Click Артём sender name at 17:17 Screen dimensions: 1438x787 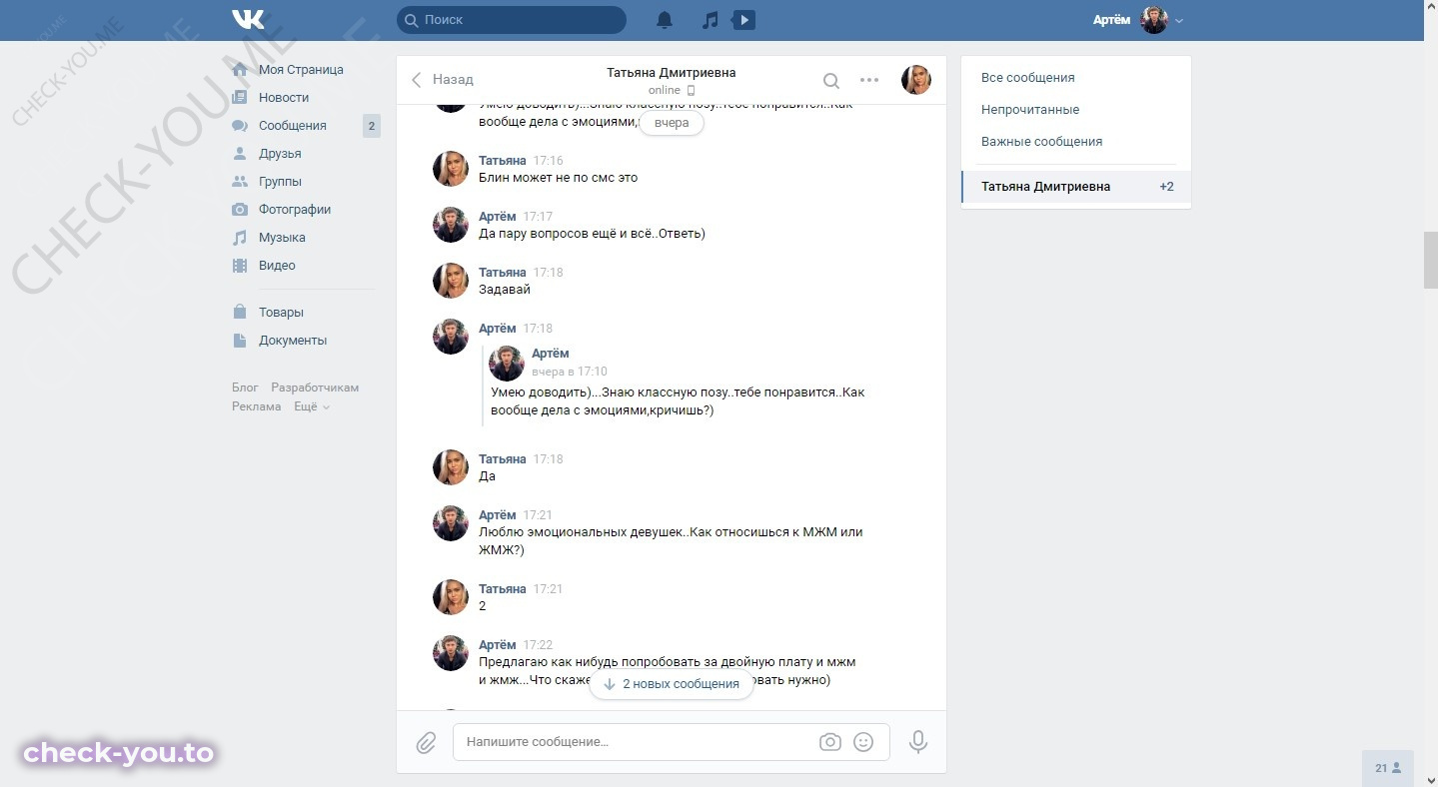tap(498, 217)
